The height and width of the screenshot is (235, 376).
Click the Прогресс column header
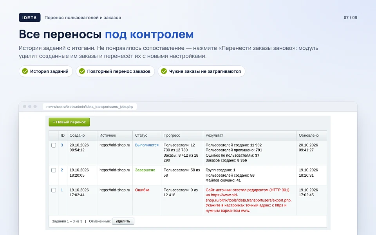pyautogui.click(x=182, y=135)
